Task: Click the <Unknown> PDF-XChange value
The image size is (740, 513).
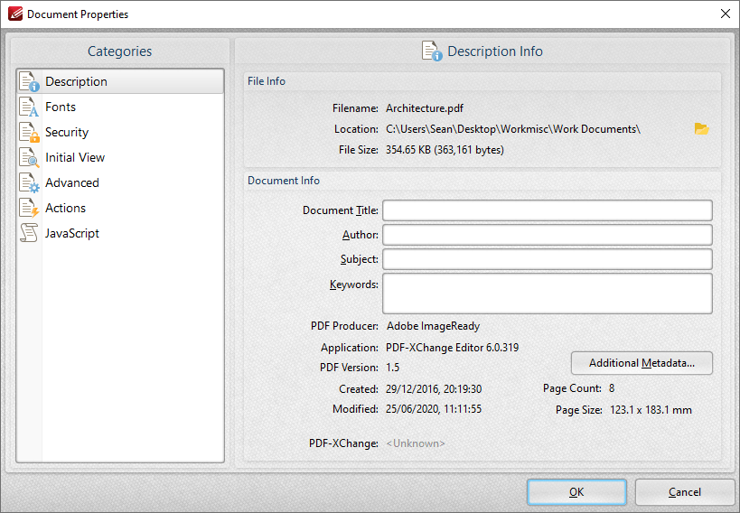Action: pos(416,443)
